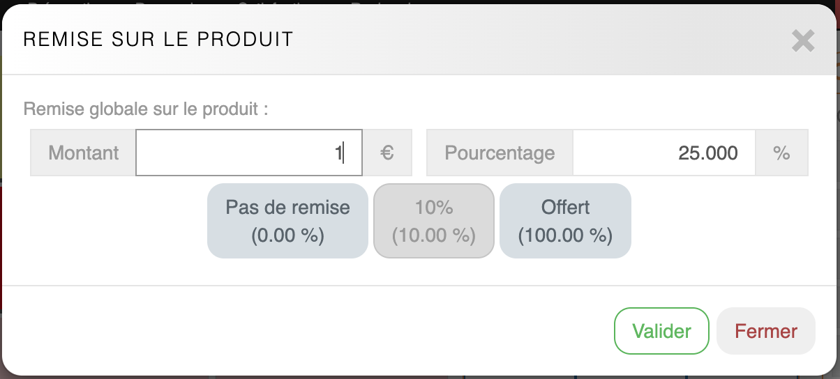The height and width of the screenshot is (379, 840).
Task: Click the Pourcentage label box
Action: tap(500, 153)
